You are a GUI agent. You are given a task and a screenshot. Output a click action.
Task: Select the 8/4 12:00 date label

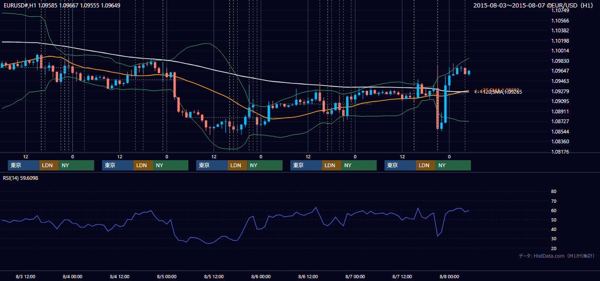pyautogui.click(x=120, y=276)
